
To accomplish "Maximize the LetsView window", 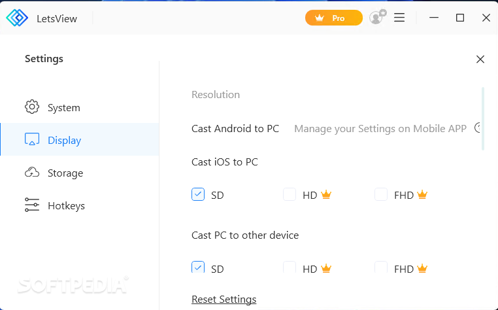I will (x=460, y=18).
